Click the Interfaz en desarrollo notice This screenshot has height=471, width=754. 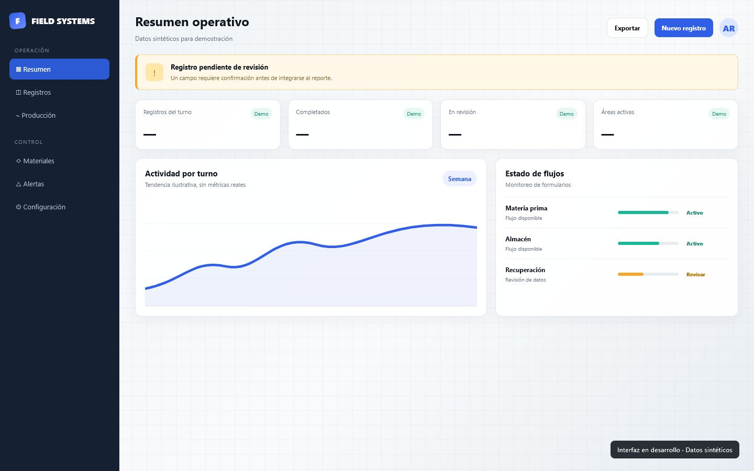click(x=675, y=450)
